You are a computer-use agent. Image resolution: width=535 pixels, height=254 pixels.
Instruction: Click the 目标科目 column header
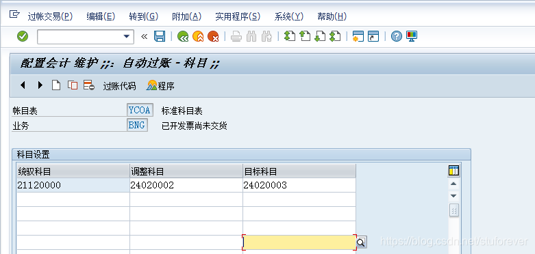[299, 171]
